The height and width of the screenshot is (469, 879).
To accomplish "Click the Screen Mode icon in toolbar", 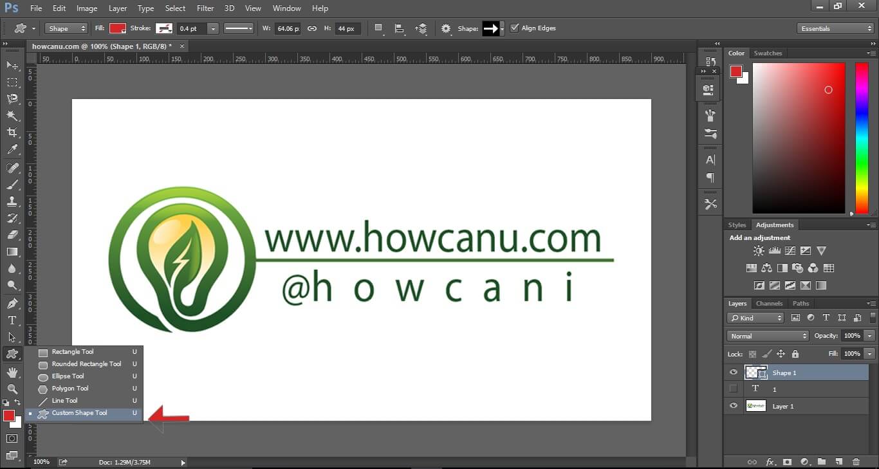I will (12, 455).
